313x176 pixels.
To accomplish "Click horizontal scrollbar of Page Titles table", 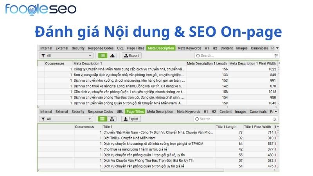I will (162, 170).
